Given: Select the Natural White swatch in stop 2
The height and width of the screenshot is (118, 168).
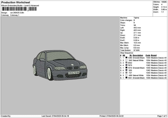Looking at the screenshot, I should pyautogui.click(x=127, y=60).
